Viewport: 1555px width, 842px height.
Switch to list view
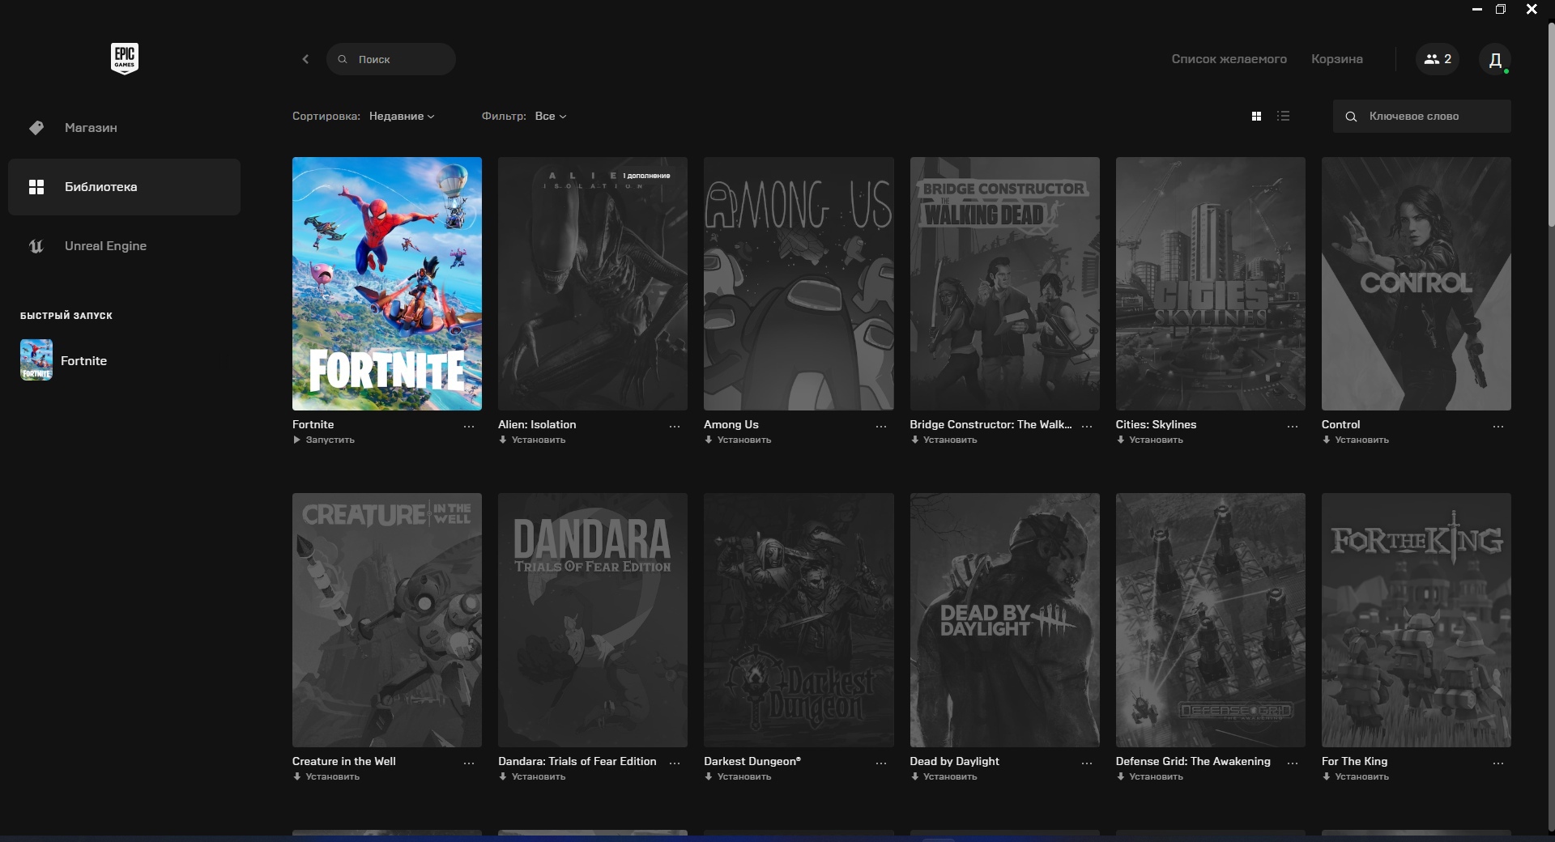click(1283, 117)
